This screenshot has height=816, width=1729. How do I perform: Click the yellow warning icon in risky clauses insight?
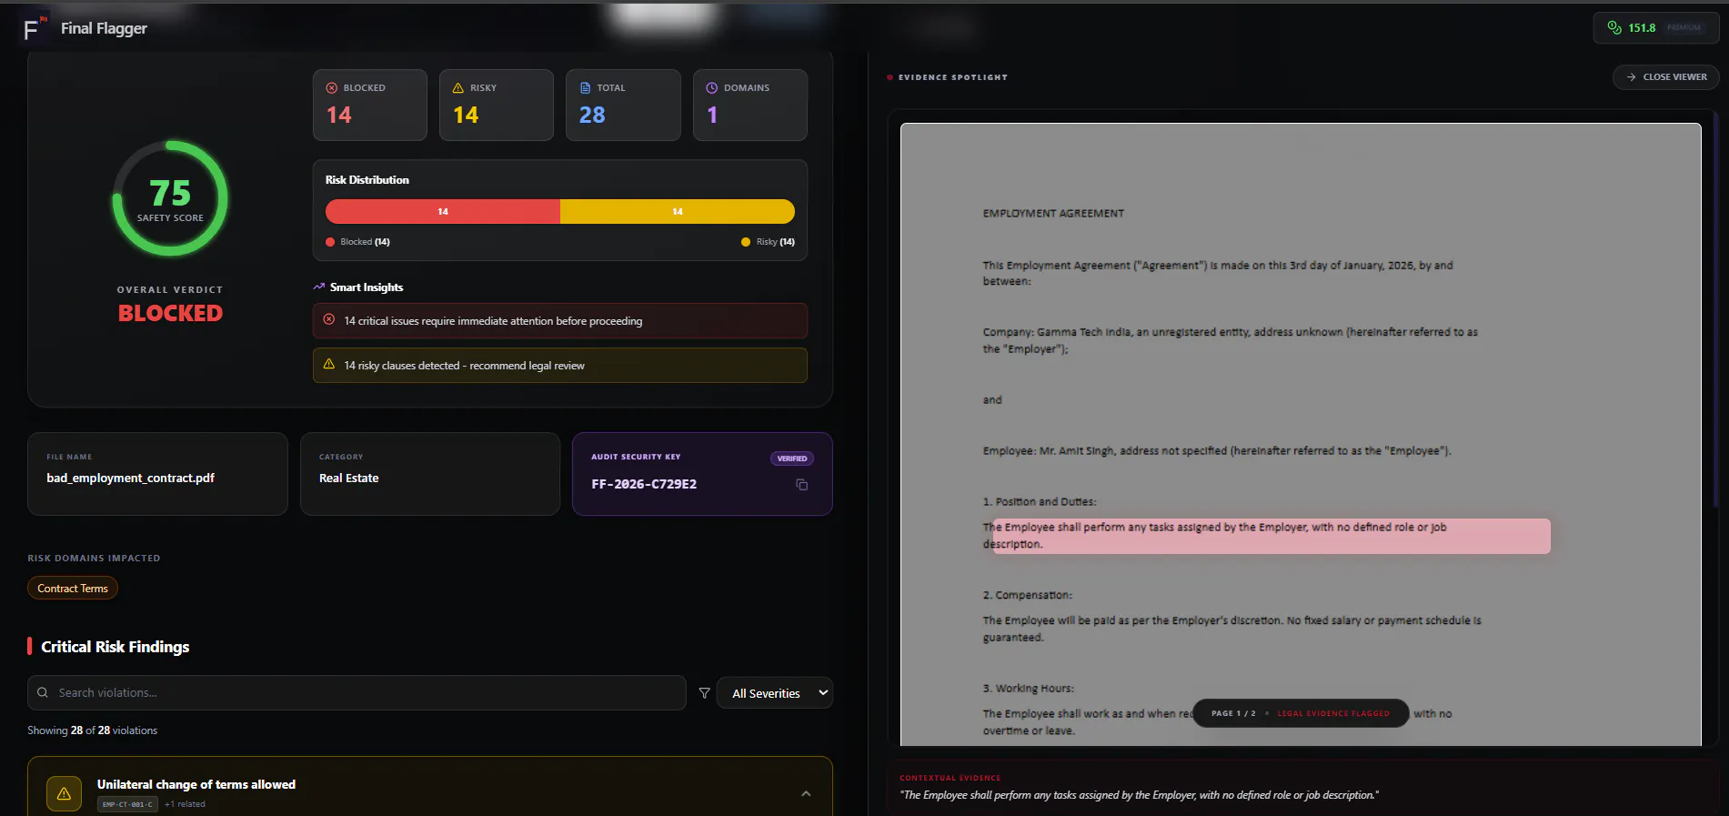pos(329,364)
